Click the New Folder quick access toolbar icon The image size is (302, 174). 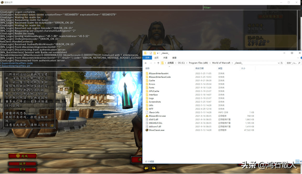pyautogui.click(x=154, y=53)
